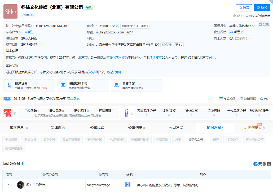273x195 pixels.
Task: Select 历史风险 0 item
Action: point(81,111)
